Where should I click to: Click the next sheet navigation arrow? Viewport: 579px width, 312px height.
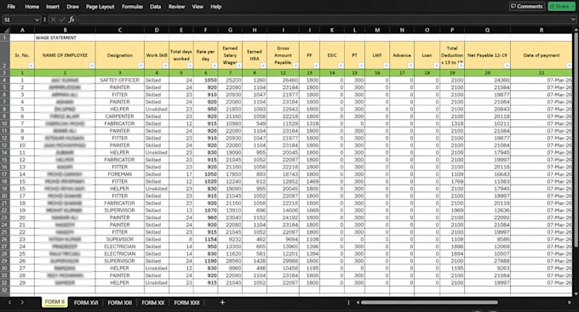(x=22, y=303)
